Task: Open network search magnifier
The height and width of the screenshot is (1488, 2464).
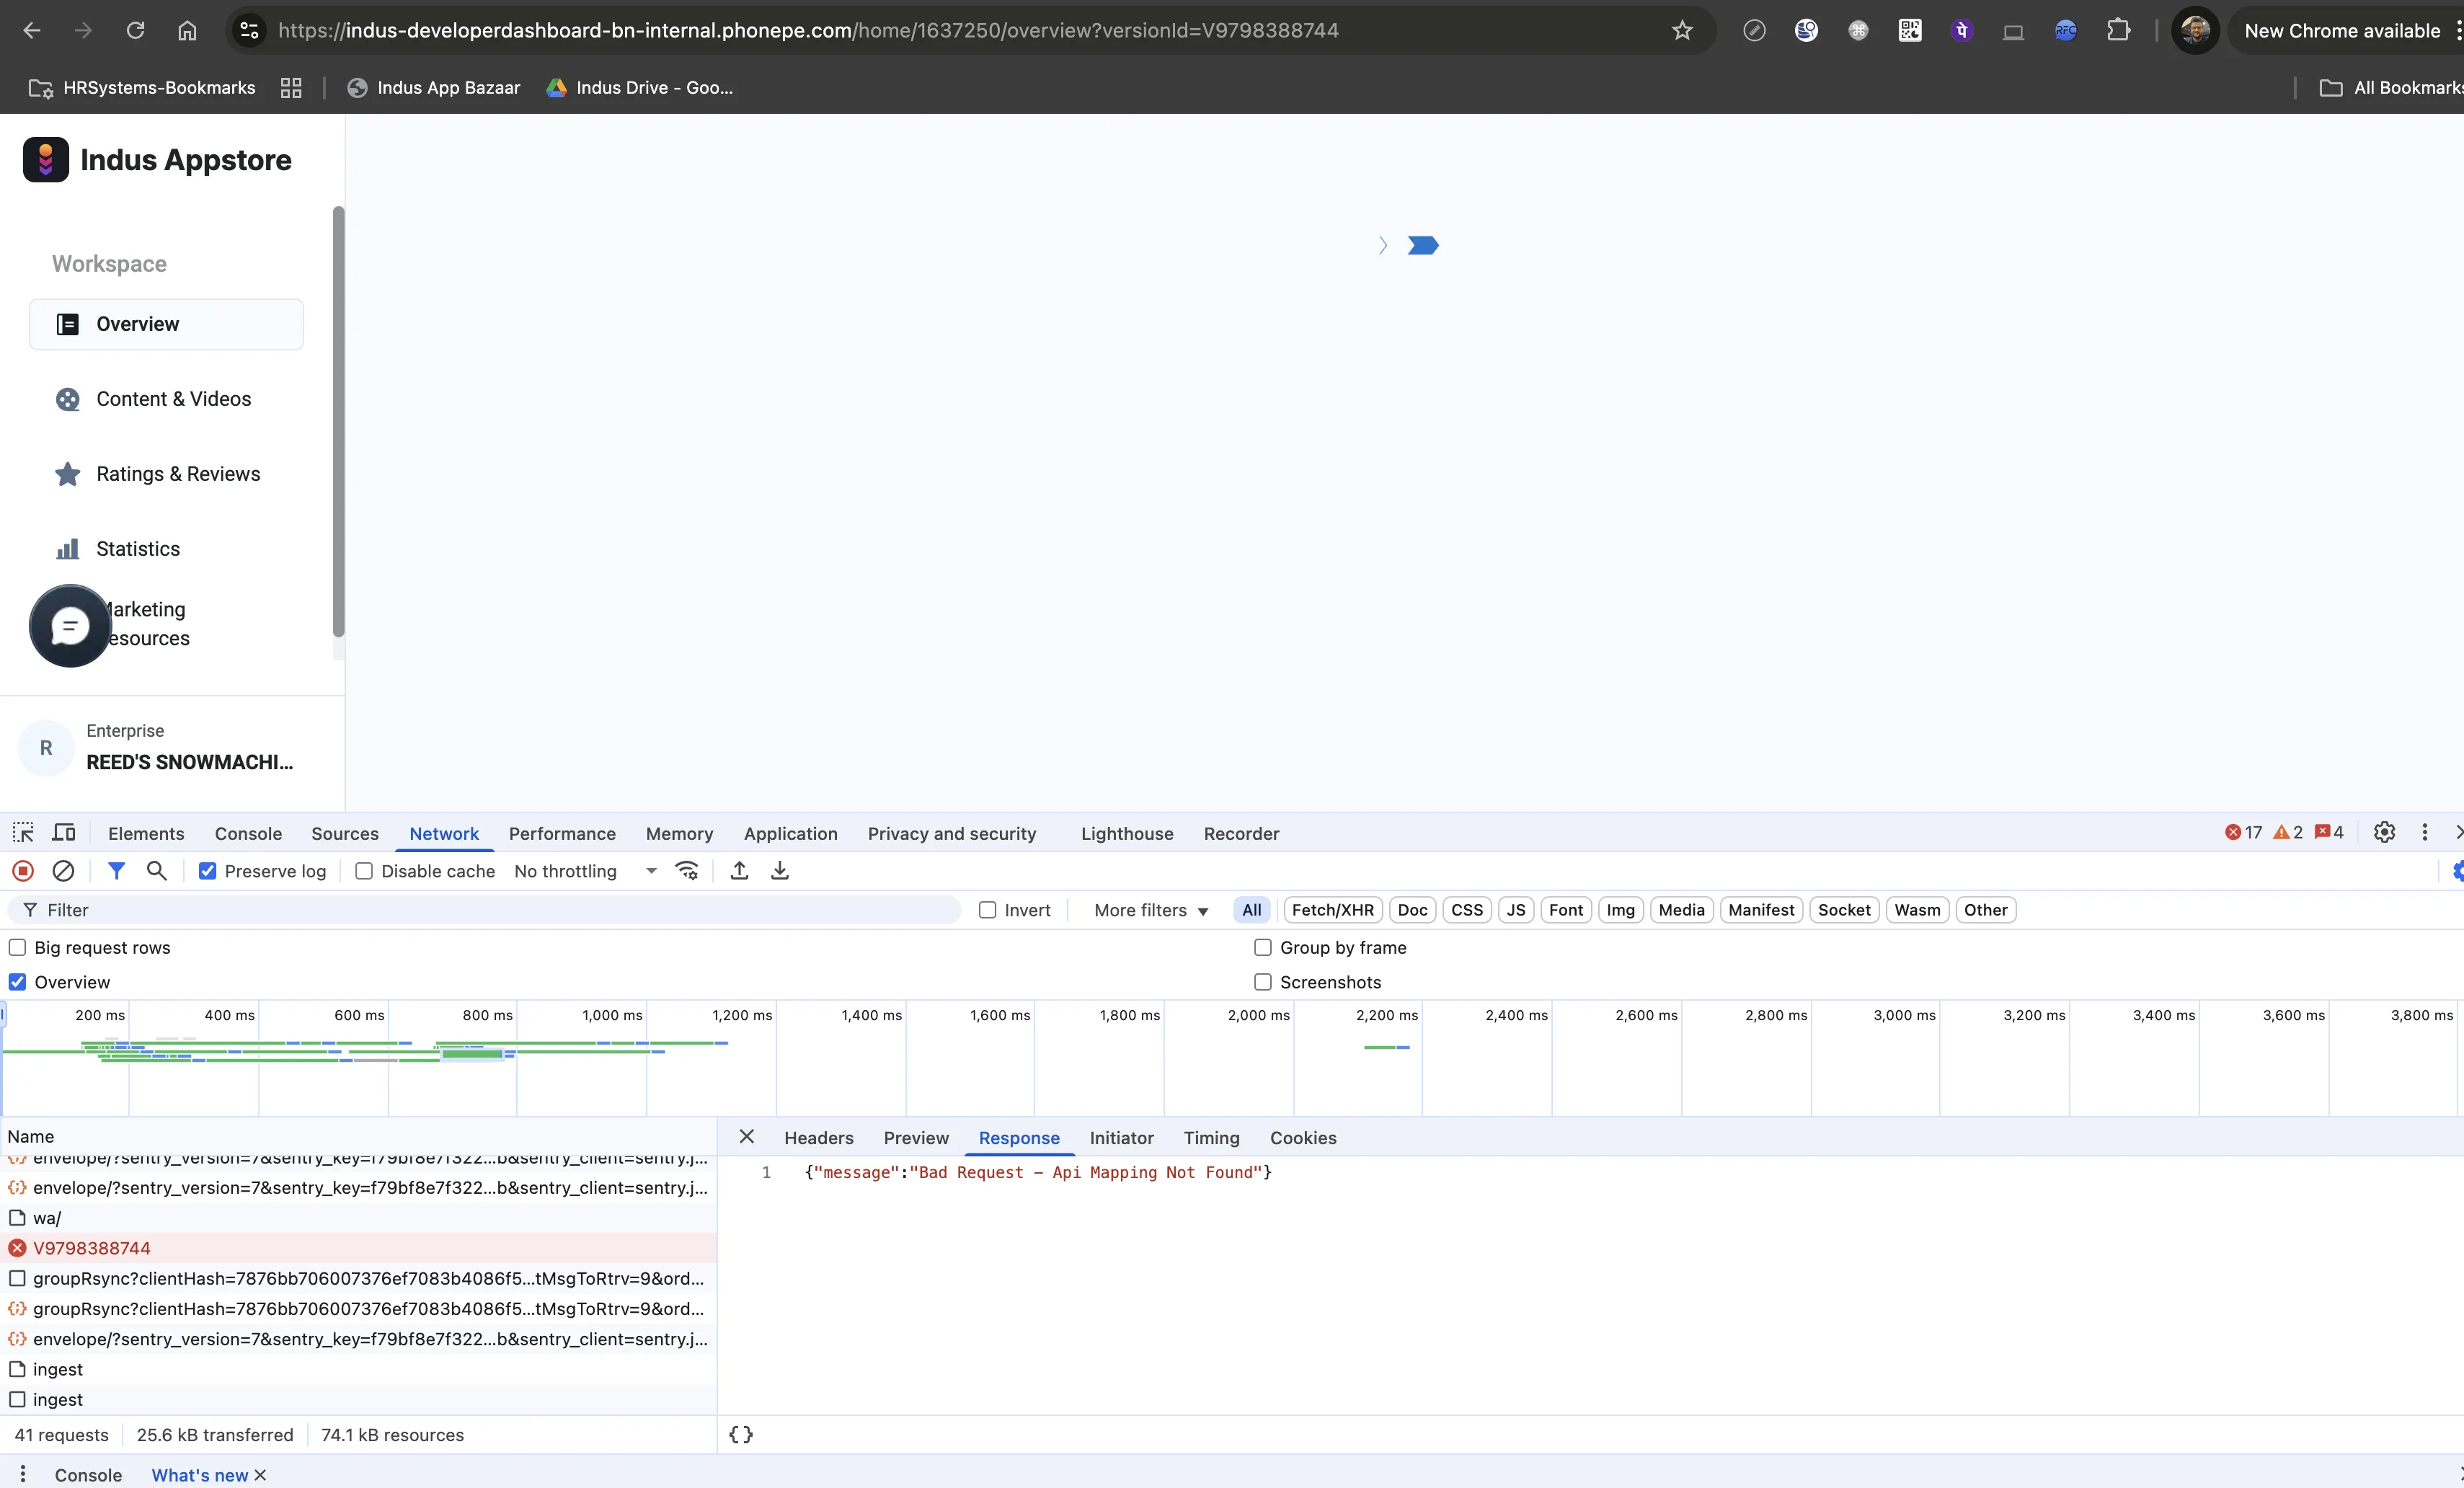Action: (x=157, y=871)
